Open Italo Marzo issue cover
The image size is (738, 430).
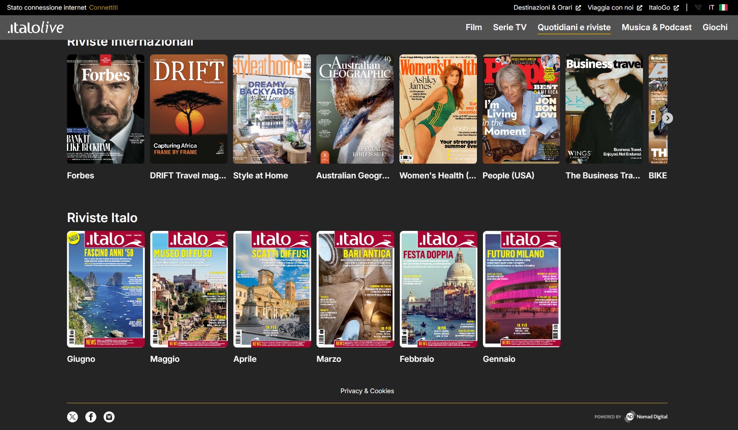(355, 289)
